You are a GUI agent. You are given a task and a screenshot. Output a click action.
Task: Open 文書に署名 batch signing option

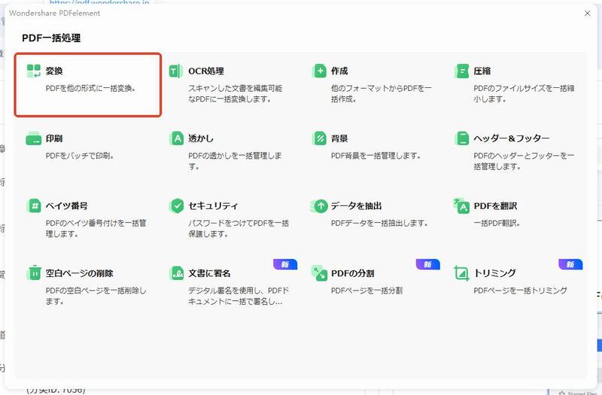[210, 273]
